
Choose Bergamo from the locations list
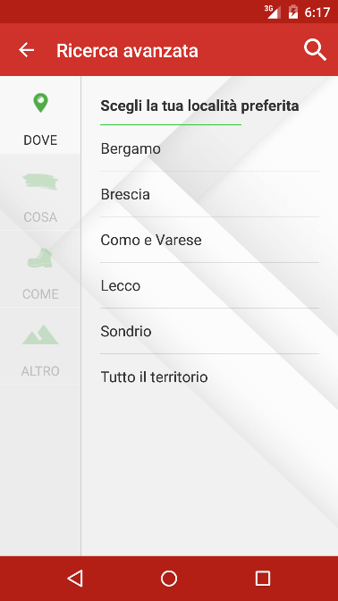coord(209,148)
